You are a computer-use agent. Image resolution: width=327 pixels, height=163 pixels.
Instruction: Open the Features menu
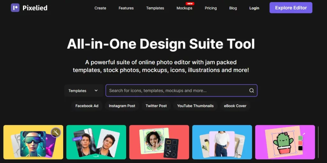point(126,8)
